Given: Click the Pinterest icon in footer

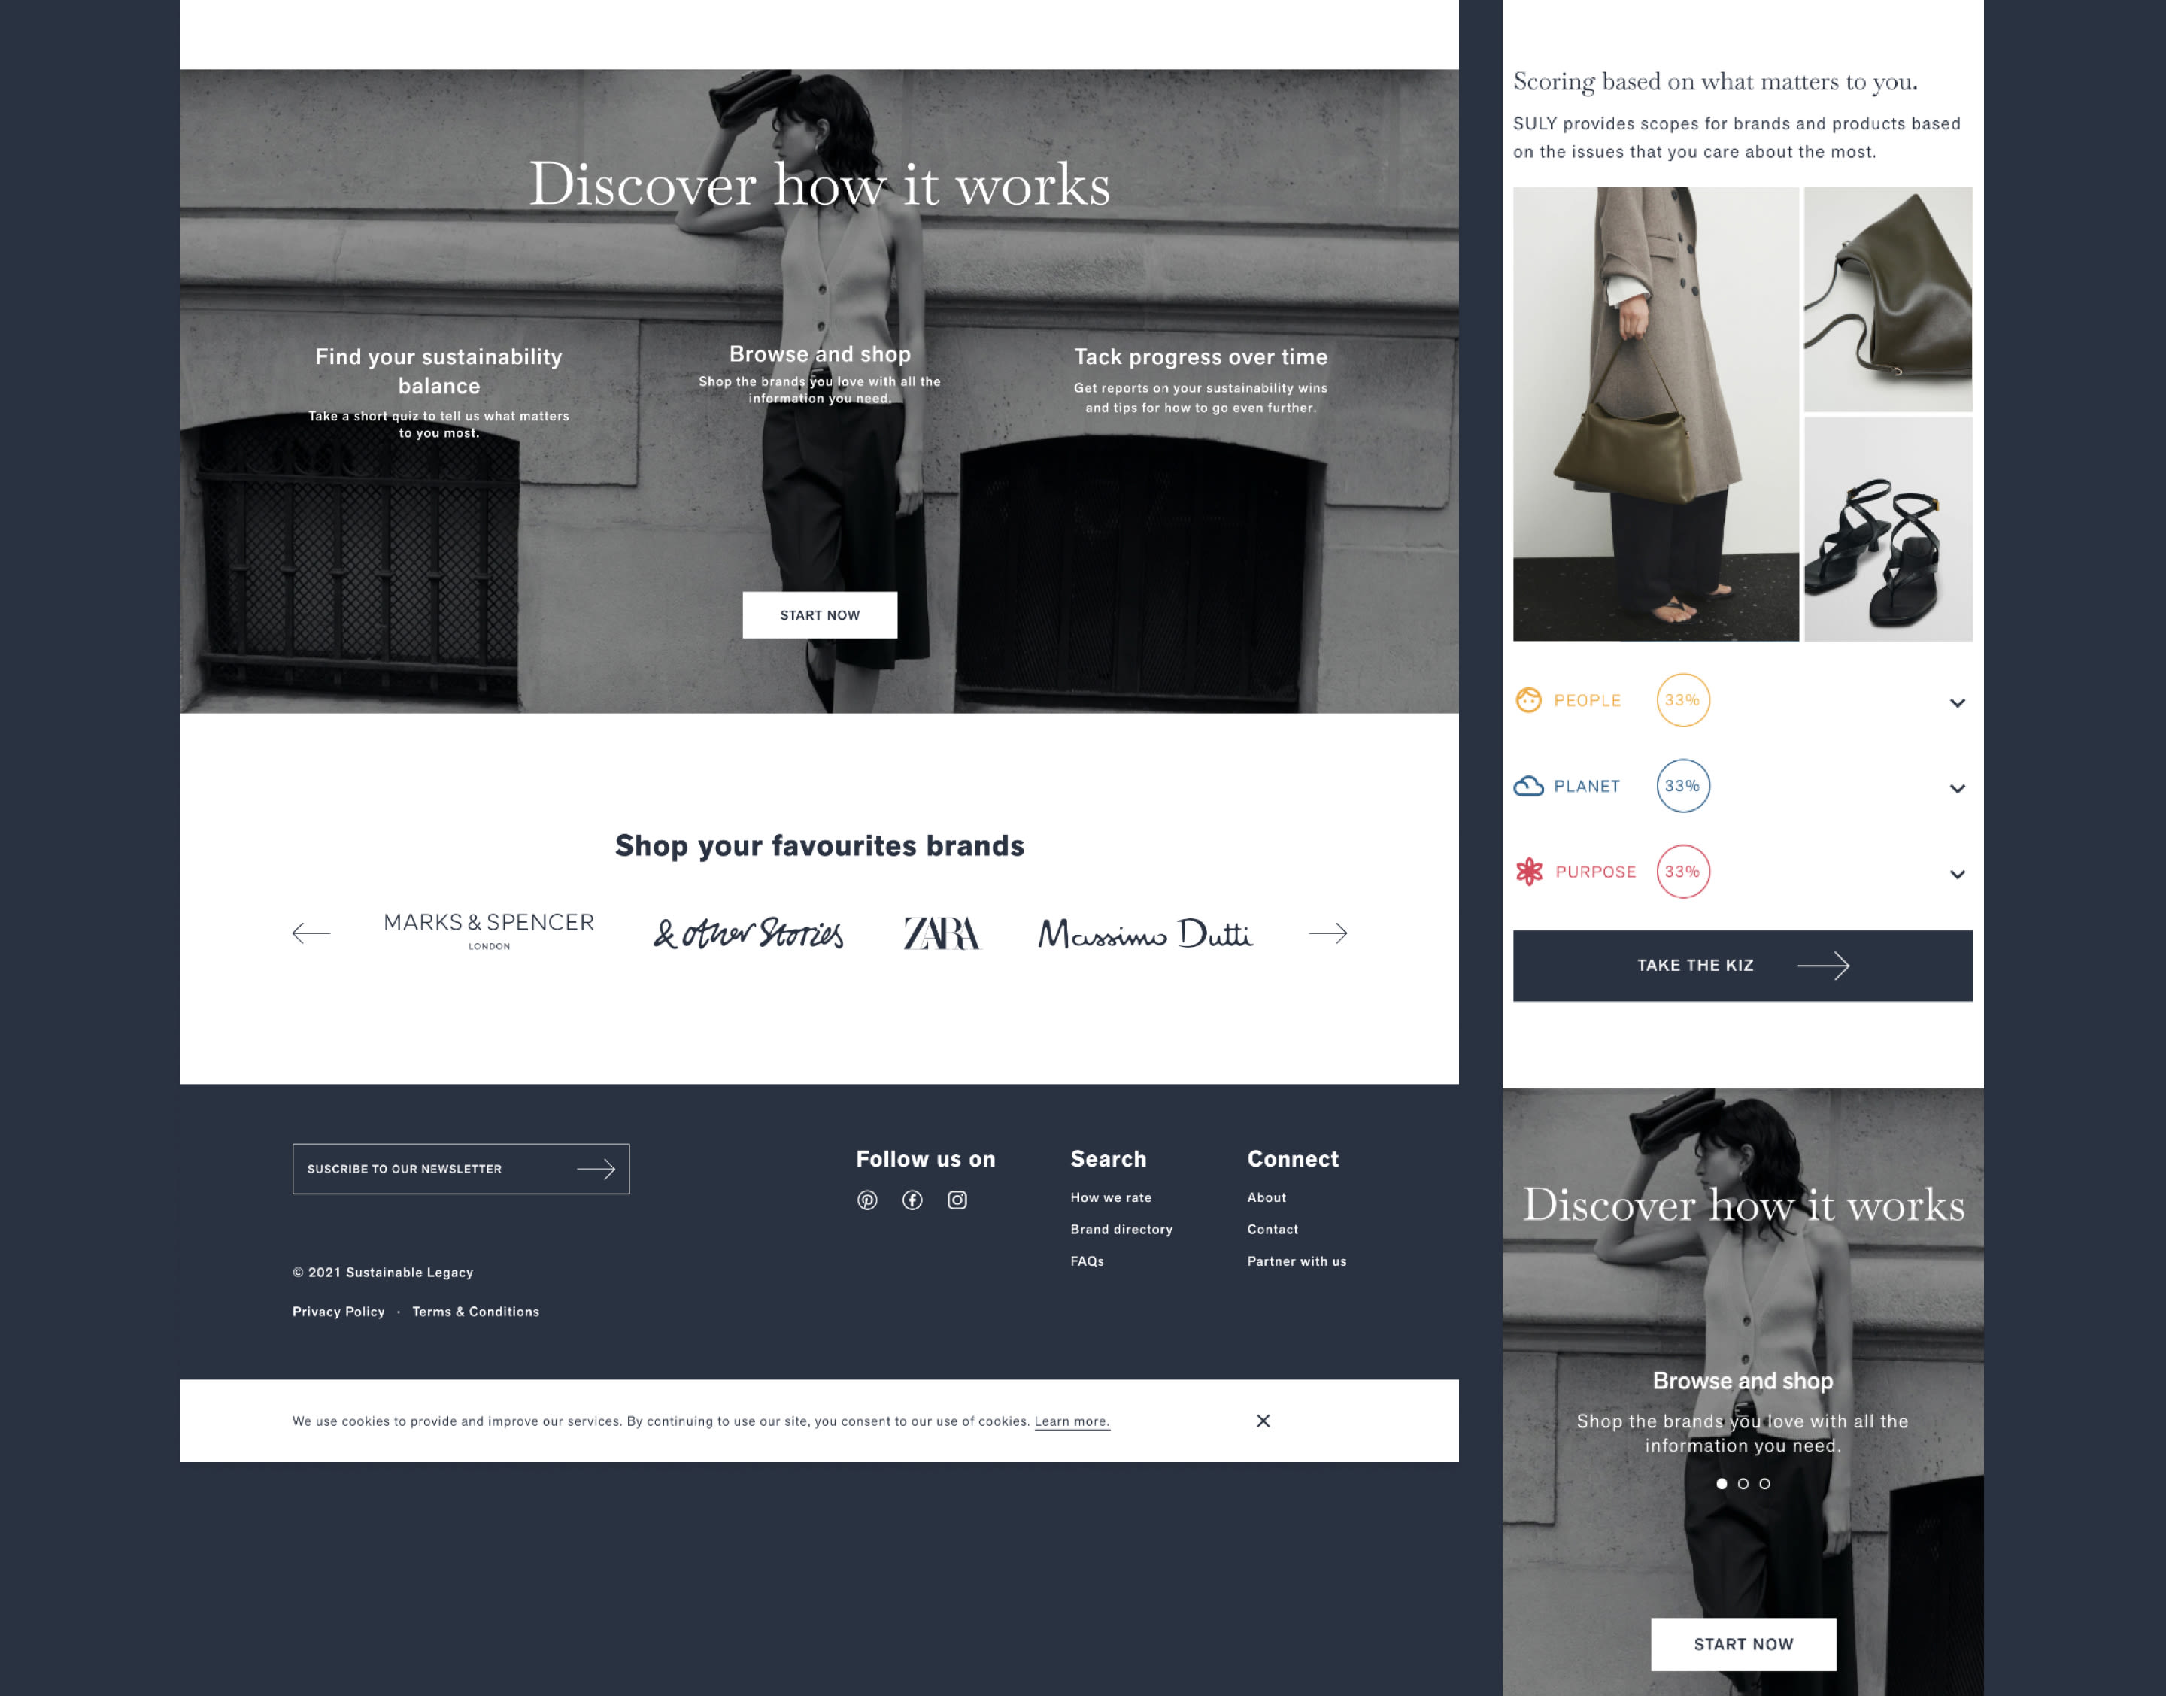Looking at the screenshot, I should 866,1200.
